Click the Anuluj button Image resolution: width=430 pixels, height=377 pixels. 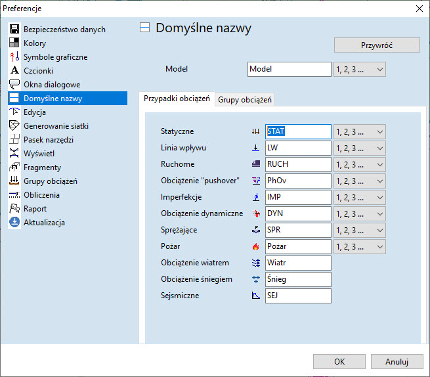pyautogui.click(x=397, y=362)
